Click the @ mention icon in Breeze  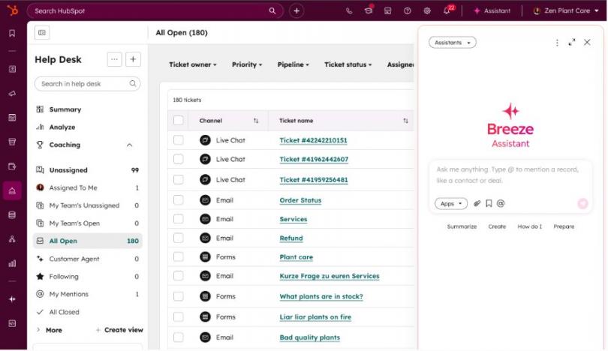click(501, 203)
